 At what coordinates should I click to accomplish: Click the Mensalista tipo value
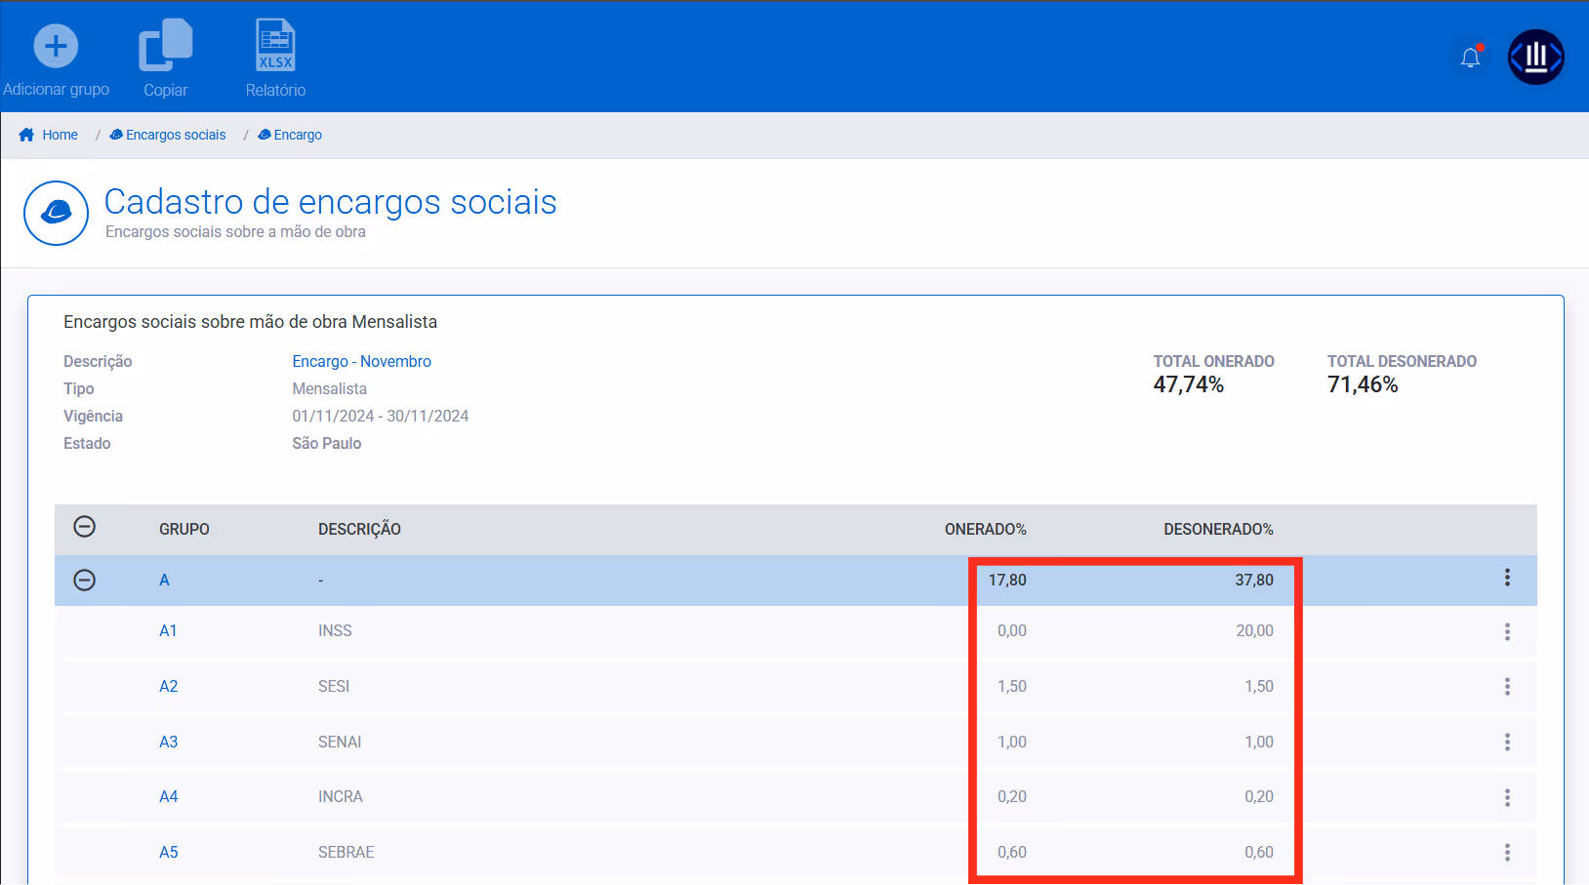click(329, 388)
